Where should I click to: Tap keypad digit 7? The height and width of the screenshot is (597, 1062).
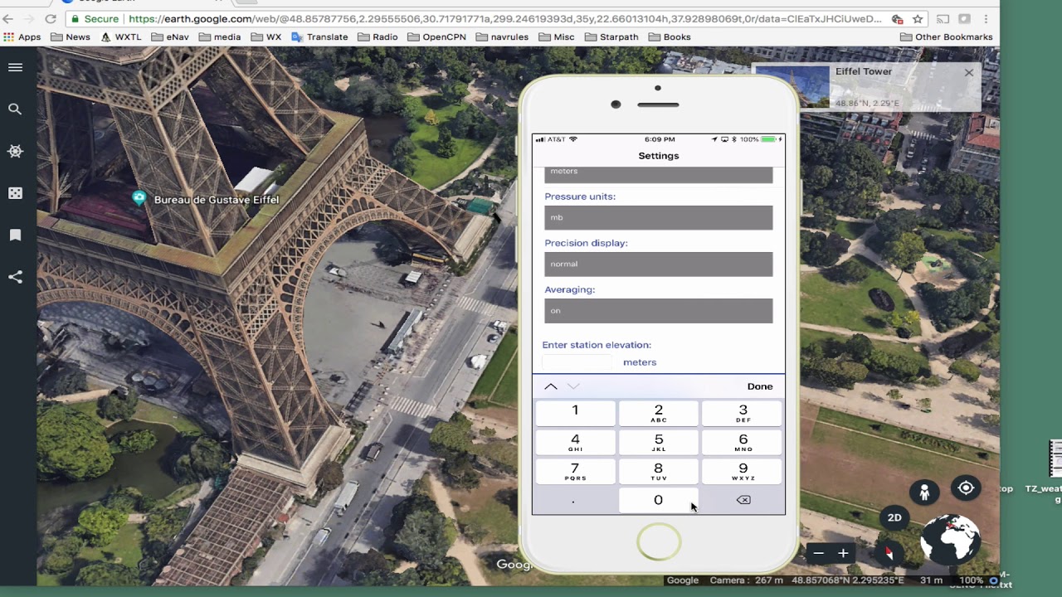575,471
